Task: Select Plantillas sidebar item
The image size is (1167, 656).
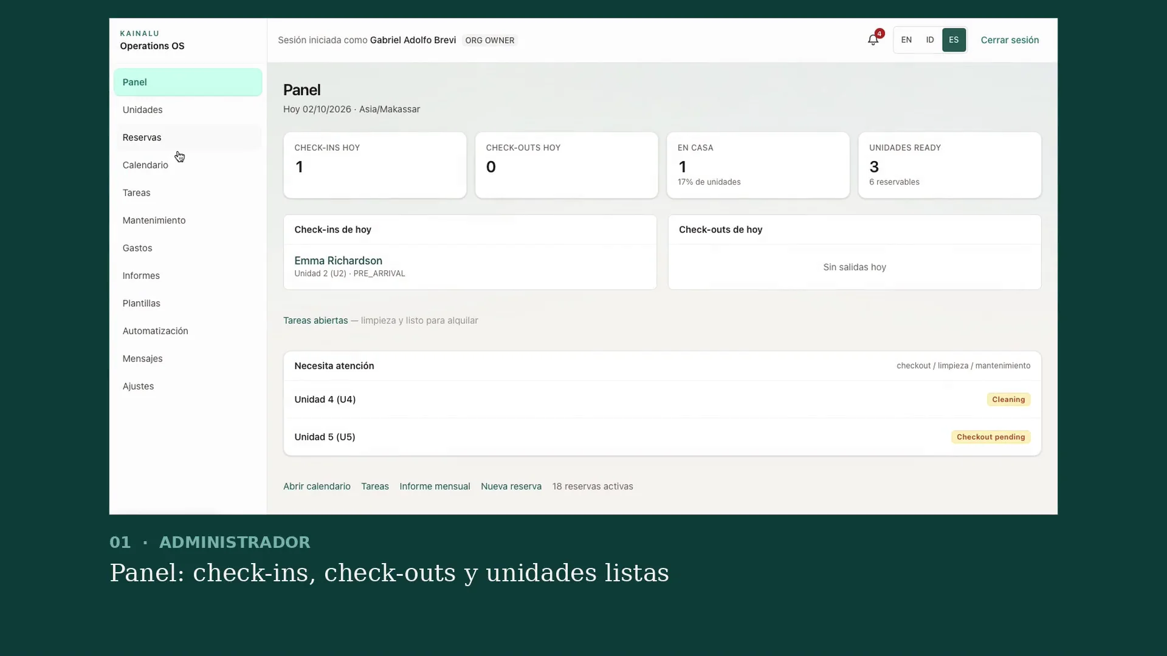Action: (x=188, y=303)
